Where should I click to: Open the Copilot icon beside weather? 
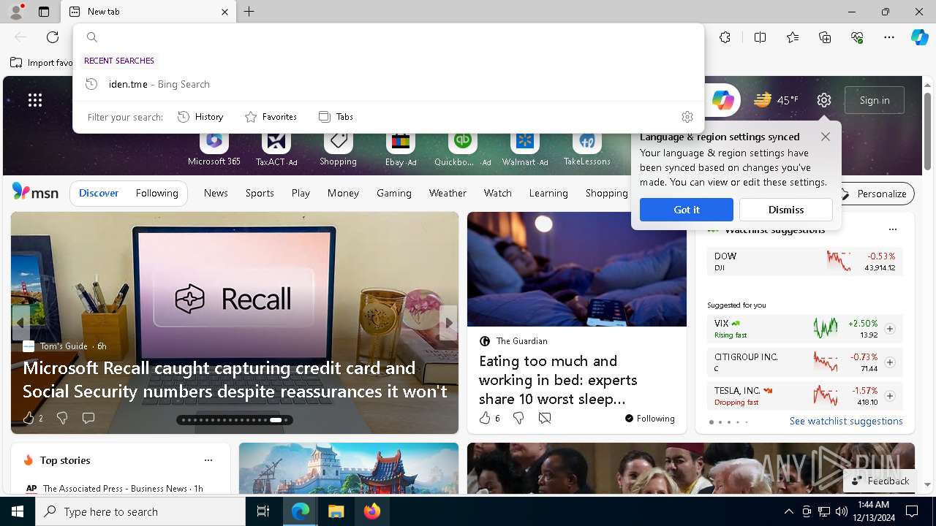point(723,100)
